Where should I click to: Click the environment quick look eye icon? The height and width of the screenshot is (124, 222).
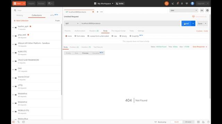202,10
